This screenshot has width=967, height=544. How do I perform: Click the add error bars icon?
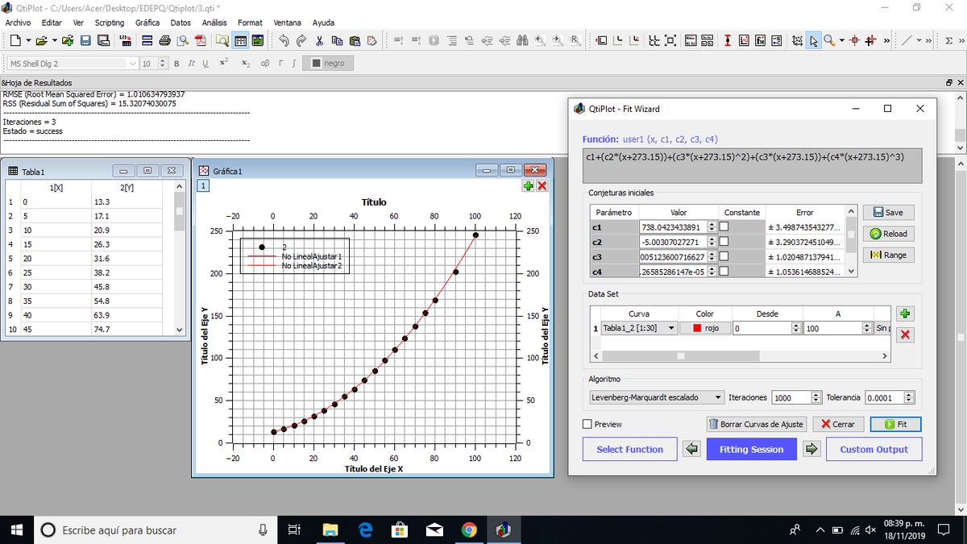tap(727, 40)
